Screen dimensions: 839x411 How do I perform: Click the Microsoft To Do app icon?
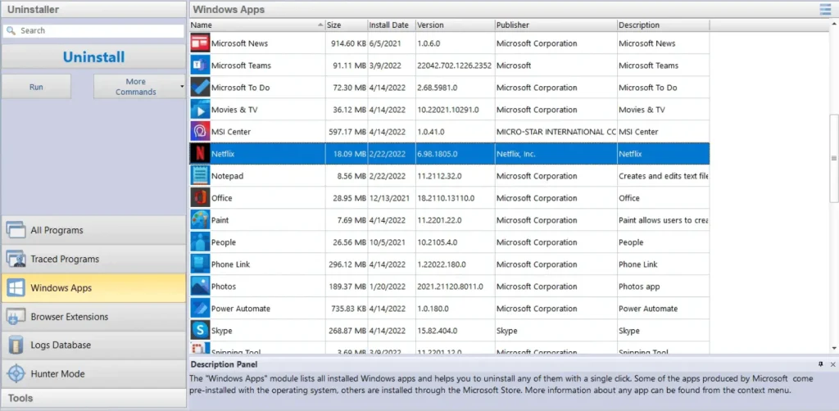(200, 88)
